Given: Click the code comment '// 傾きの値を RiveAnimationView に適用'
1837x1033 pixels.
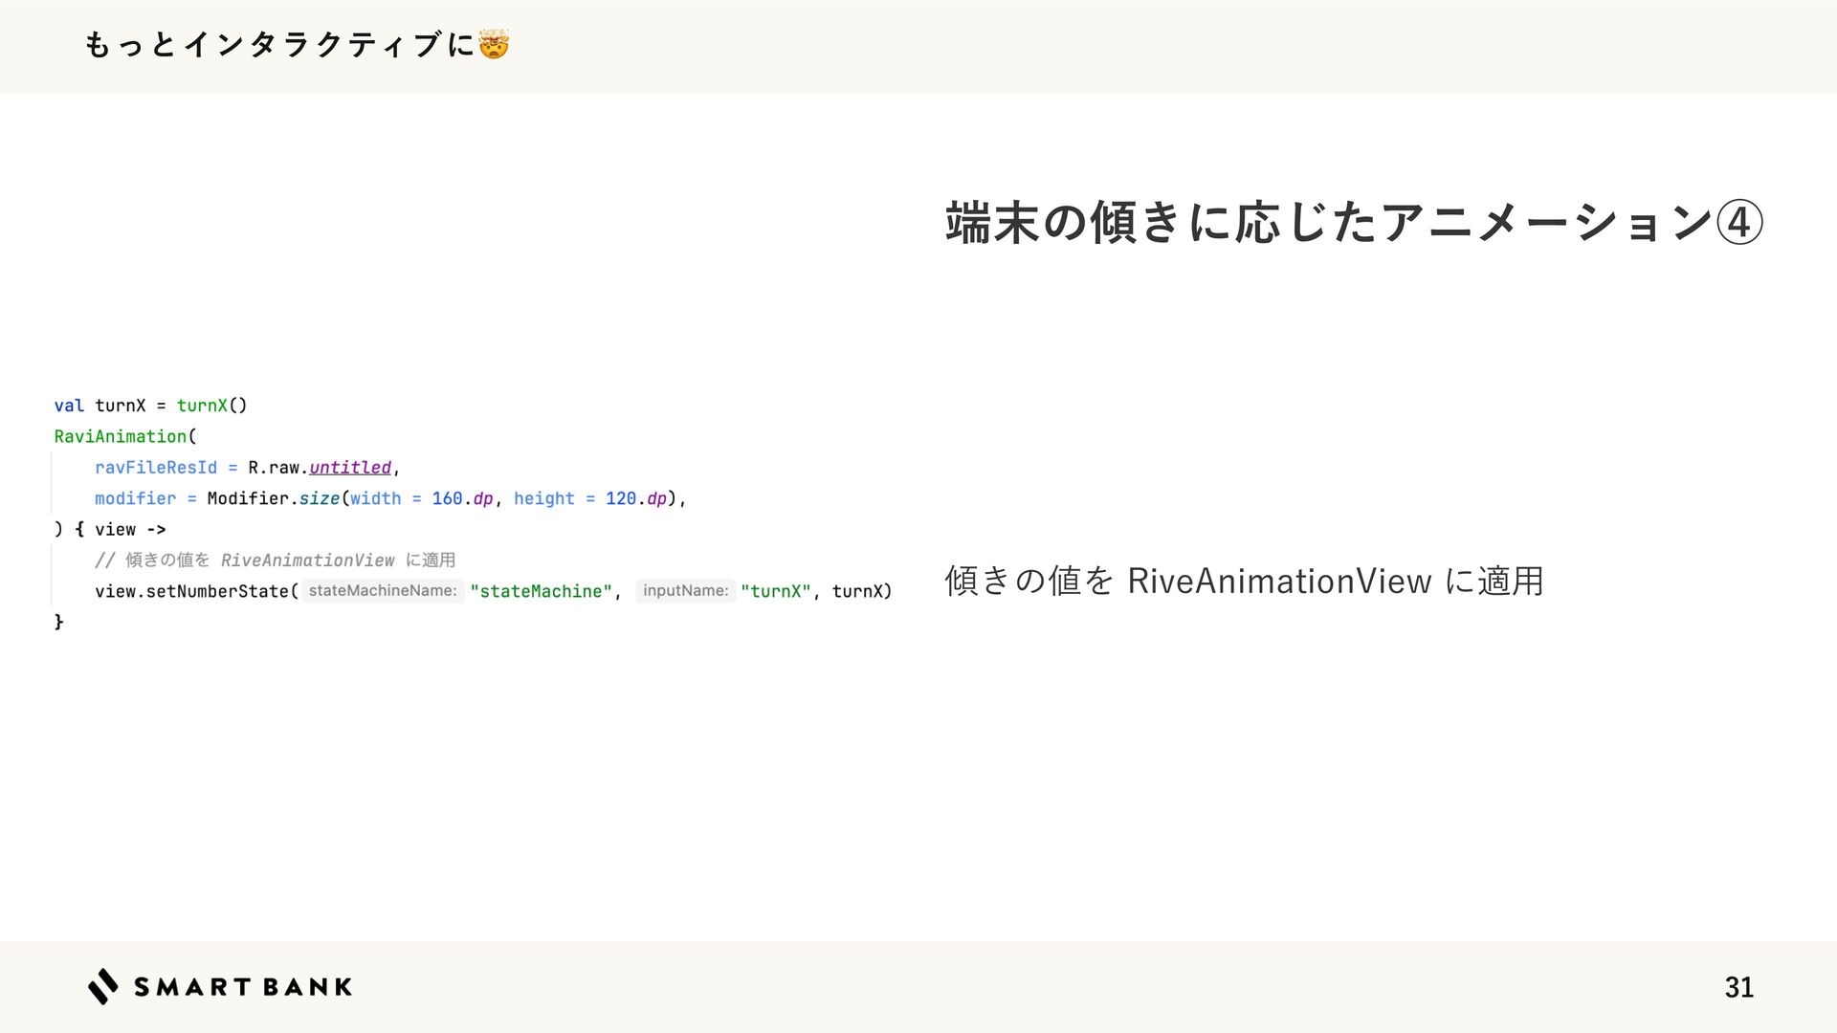Looking at the screenshot, I should 276,560.
